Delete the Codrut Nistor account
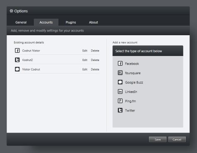 pos(95,51)
